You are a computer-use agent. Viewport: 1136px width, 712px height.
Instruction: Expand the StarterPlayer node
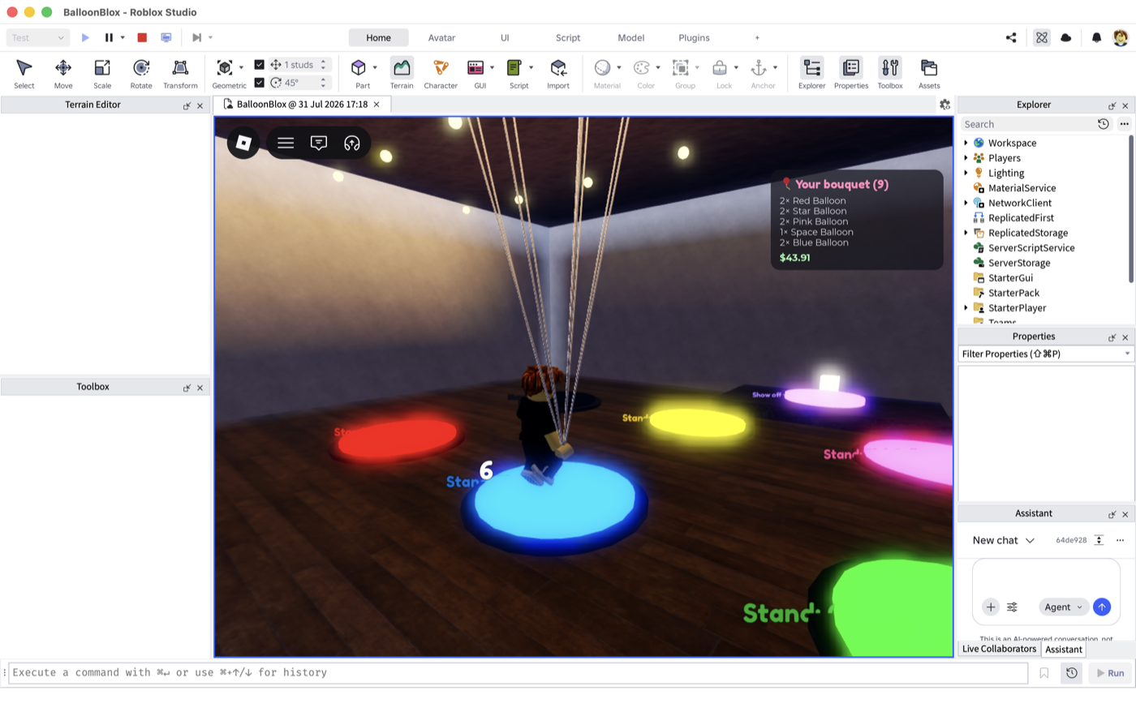[x=966, y=308]
